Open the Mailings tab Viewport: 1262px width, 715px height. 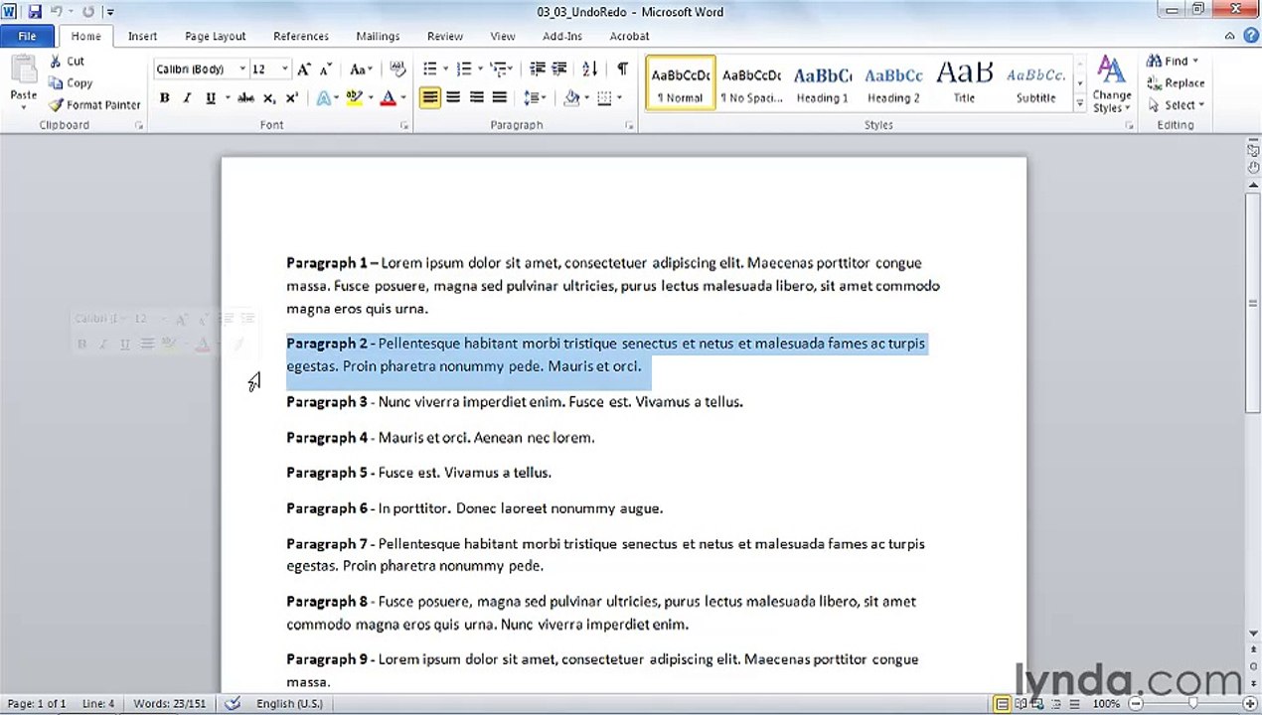click(x=378, y=36)
